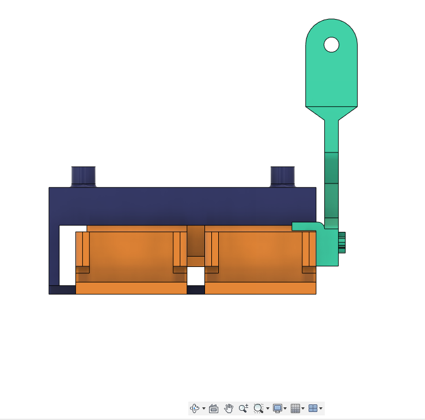Pick the hole in the green lever
The width and height of the screenshot is (425, 420).
[x=331, y=45]
